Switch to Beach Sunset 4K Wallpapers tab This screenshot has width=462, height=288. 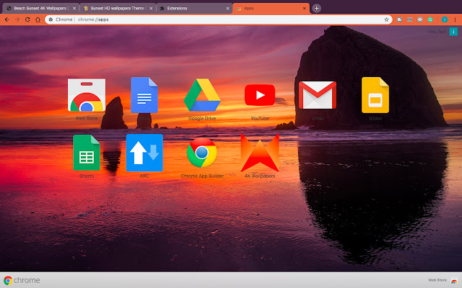(40, 8)
